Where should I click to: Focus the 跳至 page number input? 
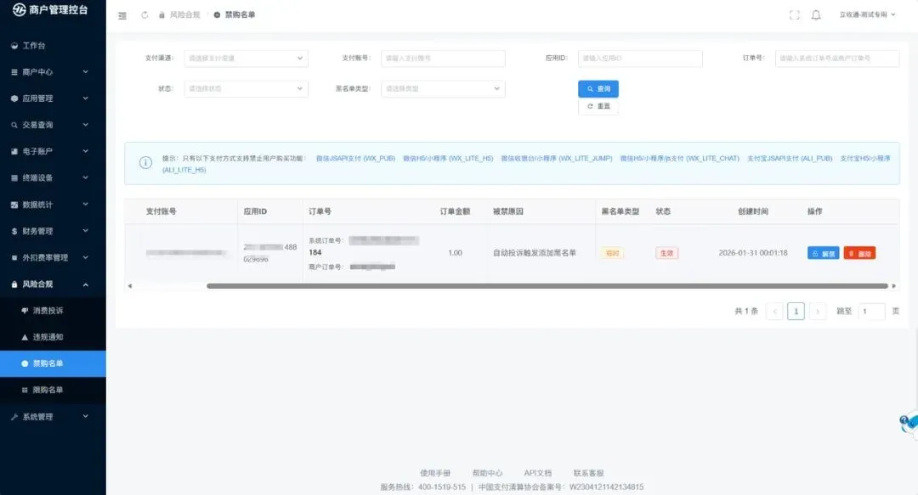point(871,312)
